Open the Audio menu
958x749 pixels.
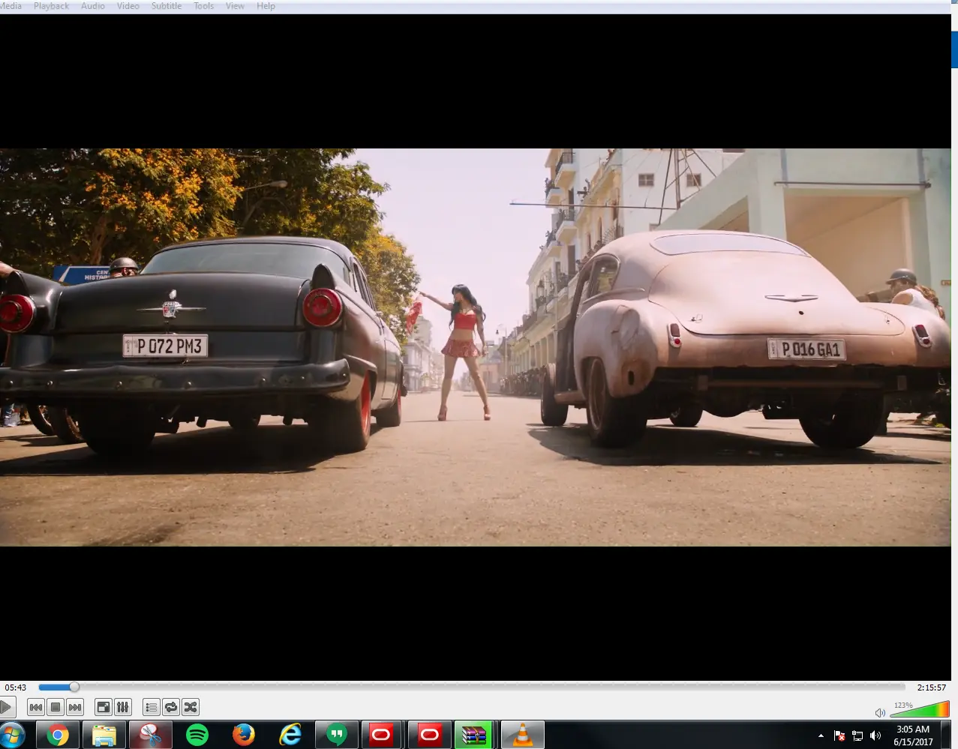[93, 6]
